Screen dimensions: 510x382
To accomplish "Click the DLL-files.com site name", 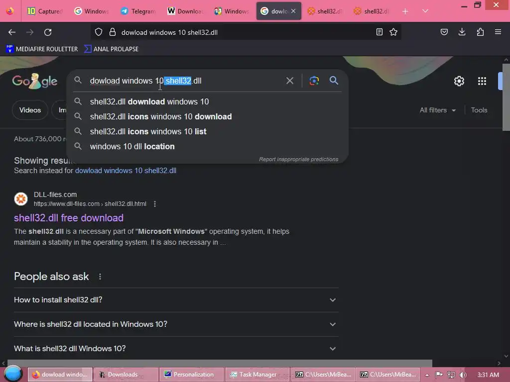I will pos(55,194).
